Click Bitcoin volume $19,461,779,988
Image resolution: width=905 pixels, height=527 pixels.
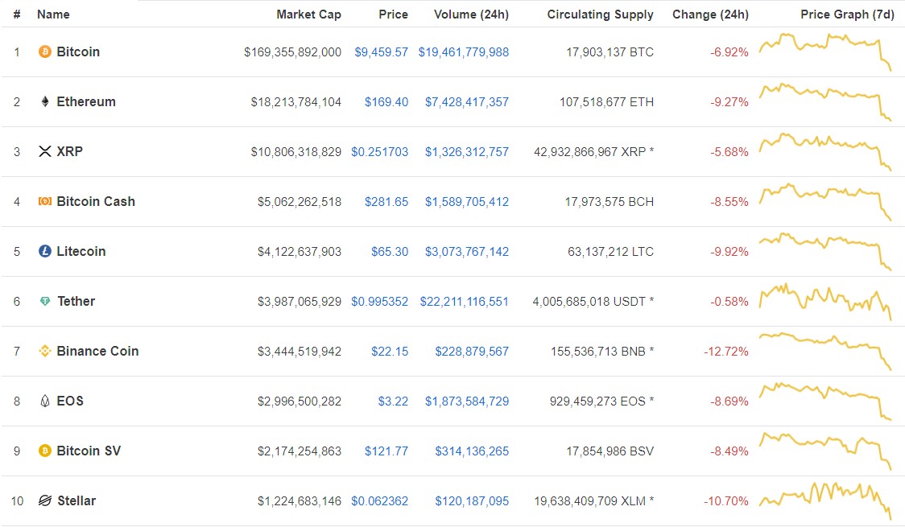point(464,52)
